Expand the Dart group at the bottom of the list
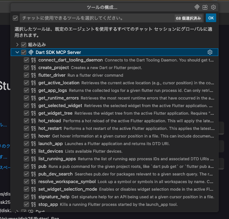This screenshot has width=229, height=219. coord(17,211)
